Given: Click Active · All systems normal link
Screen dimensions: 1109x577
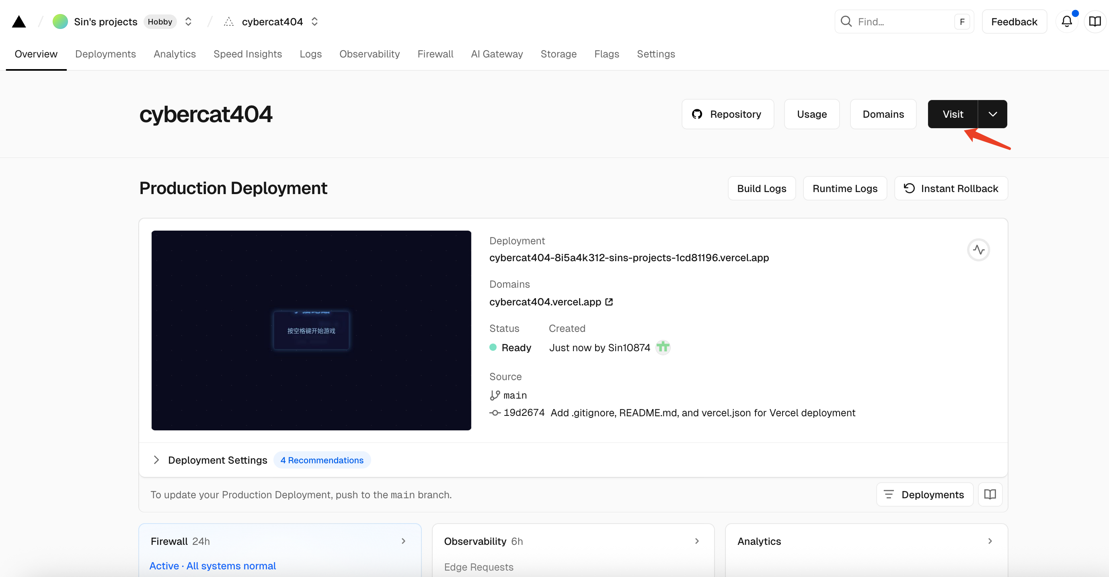Looking at the screenshot, I should click(213, 566).
